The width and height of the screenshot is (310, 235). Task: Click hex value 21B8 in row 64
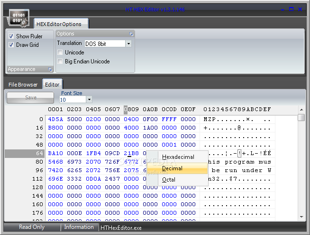(131, 153)
